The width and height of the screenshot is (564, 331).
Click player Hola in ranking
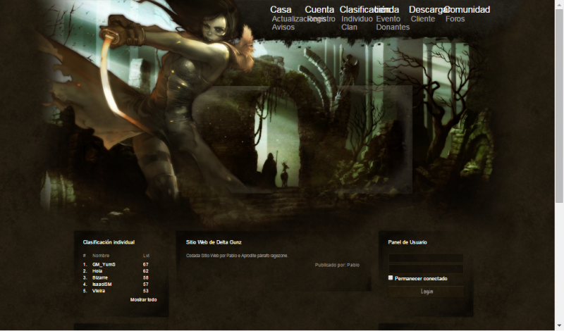[97, 271]
